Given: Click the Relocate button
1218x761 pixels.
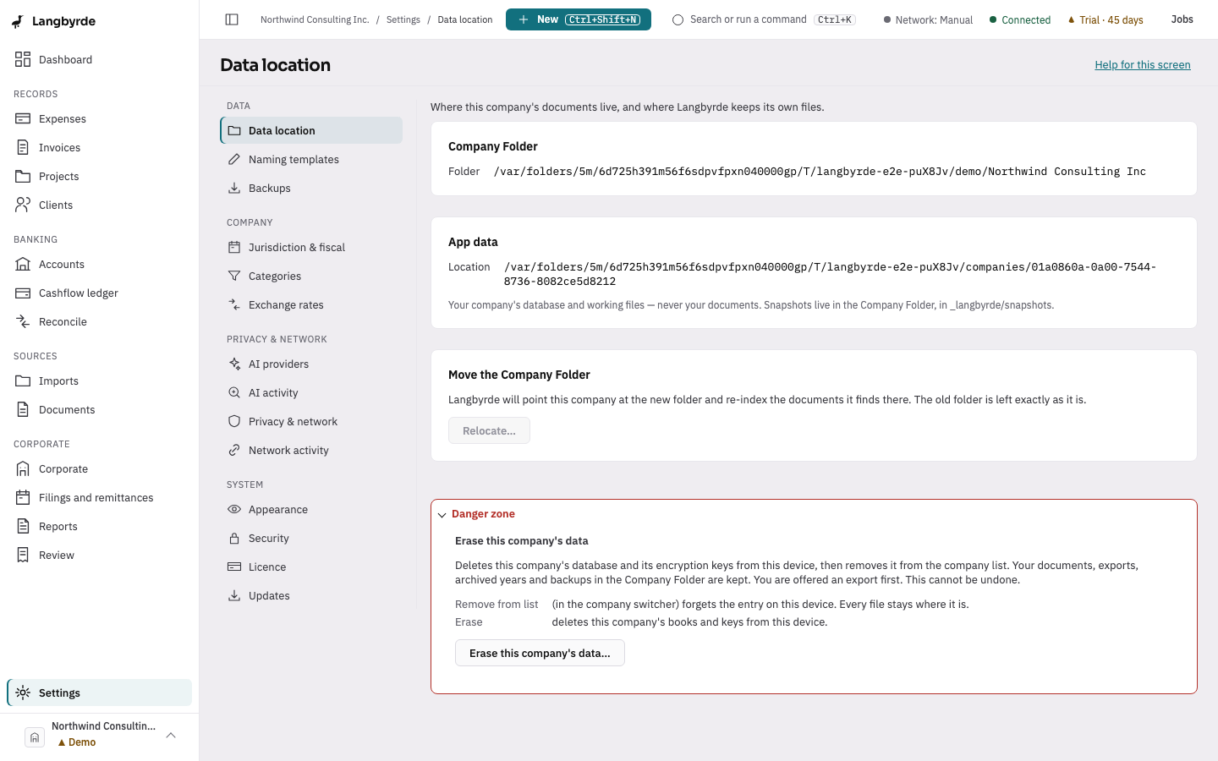Looking at the screenshot, I should pos(489,430).
